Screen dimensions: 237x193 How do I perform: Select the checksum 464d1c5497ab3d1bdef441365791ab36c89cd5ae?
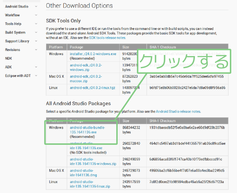tap(187, 143)
